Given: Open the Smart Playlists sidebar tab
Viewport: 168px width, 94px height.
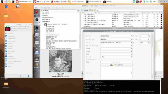Looking at the screenshot, I should 37,45.
